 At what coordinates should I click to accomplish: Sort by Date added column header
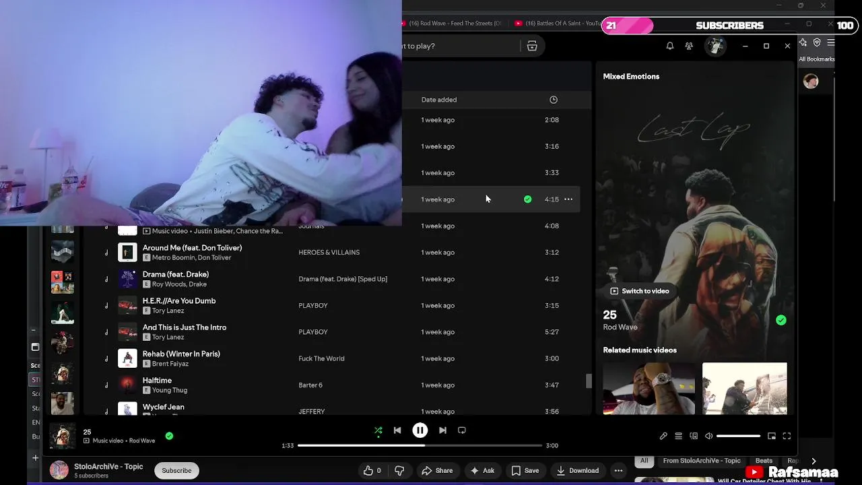coord(439,100)
